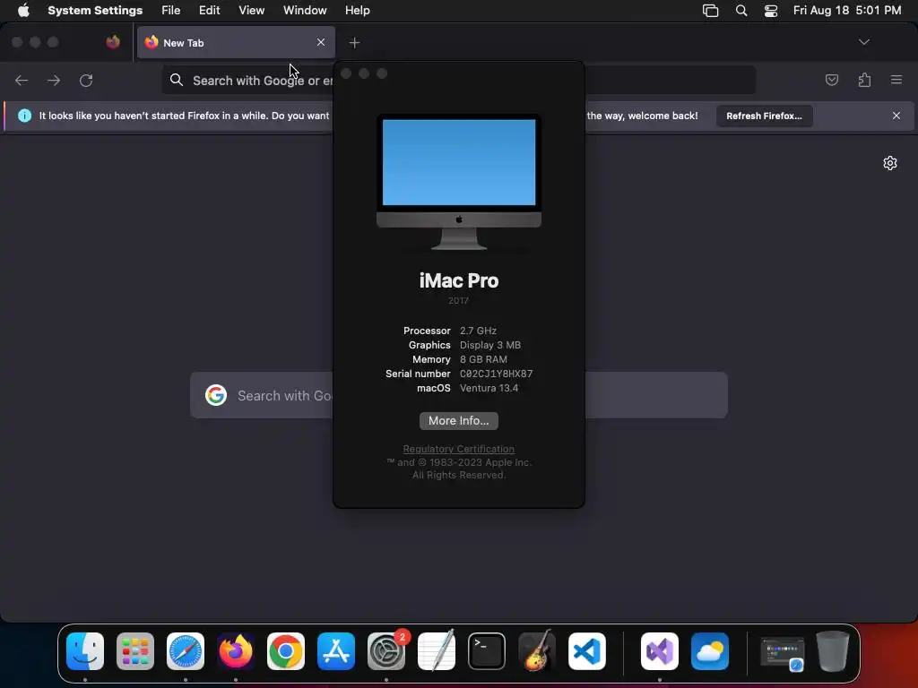
Task: Open the Help menu
Action: (357, 10)
